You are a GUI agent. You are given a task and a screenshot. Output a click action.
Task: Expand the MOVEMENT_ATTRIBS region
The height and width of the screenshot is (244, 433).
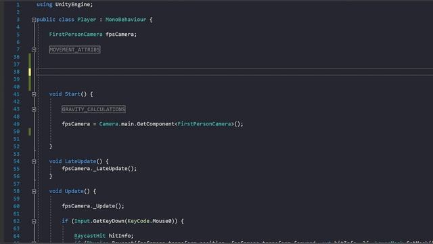pos(34,49)
